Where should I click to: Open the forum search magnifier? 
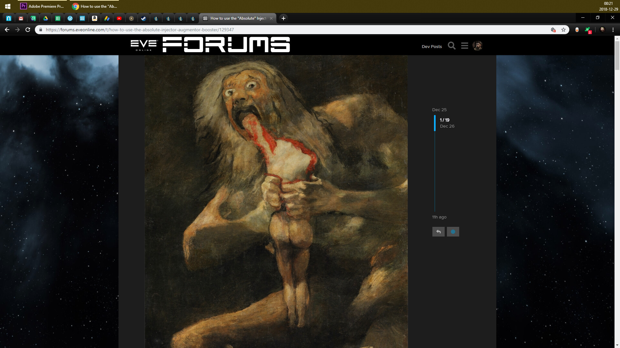(x=452, y=46)
